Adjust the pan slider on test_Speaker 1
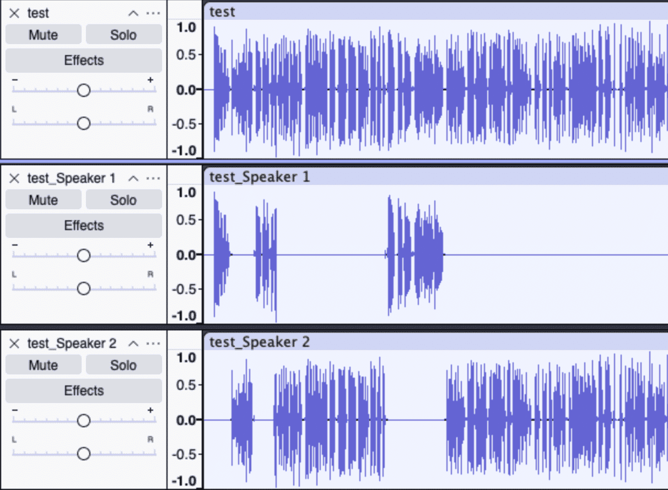This screenshot has width=668, height=490. pyautogui.click(x=83, y=288)
